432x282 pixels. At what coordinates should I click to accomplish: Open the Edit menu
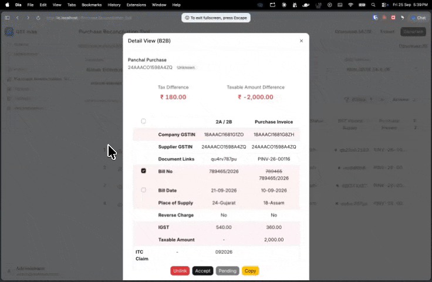tap(43, 5)
